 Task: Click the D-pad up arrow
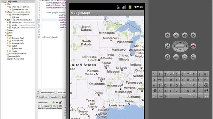[180, 42]
